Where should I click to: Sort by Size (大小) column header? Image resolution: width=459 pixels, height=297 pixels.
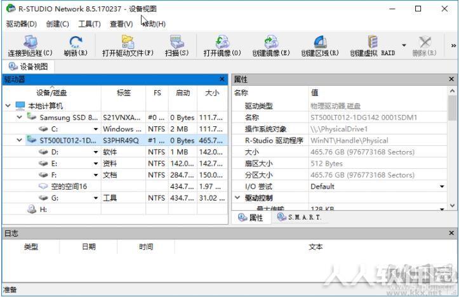pyautogui.click(x=212, y=93)
